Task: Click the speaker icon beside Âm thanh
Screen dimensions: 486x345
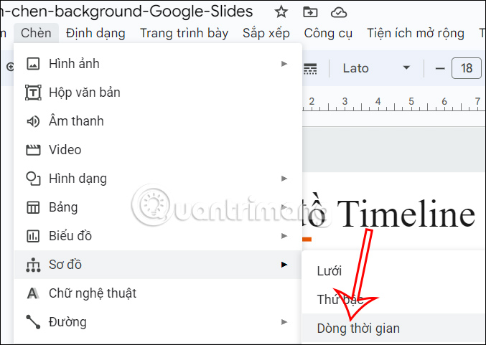Action: point(33,121)
